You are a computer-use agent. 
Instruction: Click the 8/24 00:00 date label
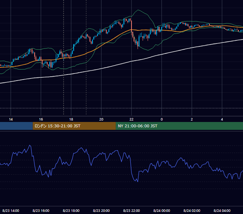162,210
